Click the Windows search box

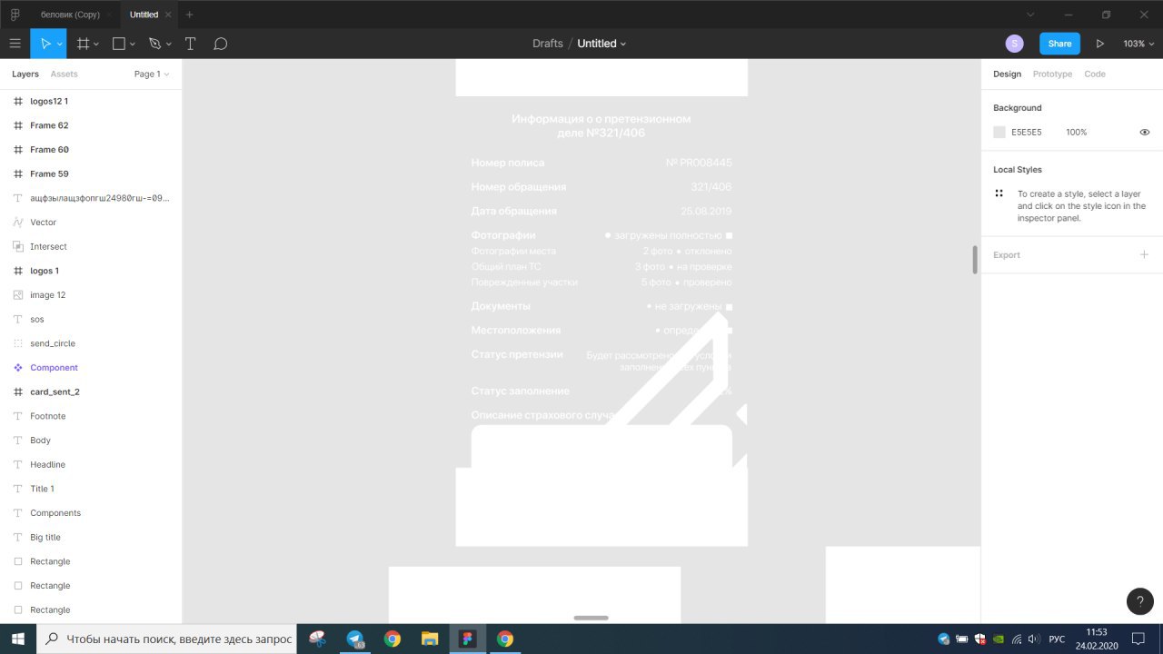(x=168, y=639)
